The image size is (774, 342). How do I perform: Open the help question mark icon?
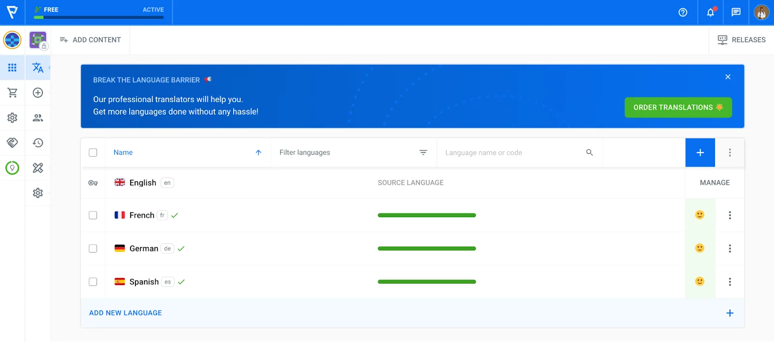(683, 13)
